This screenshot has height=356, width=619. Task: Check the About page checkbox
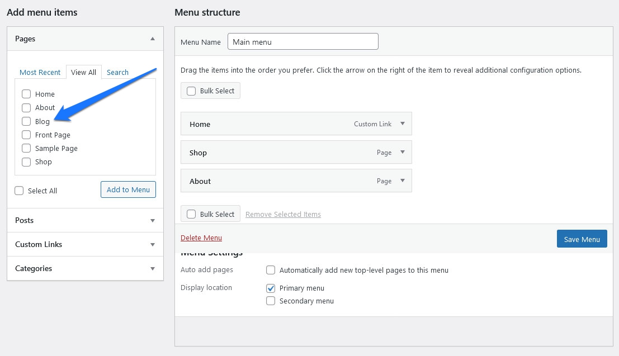(26, 108)
